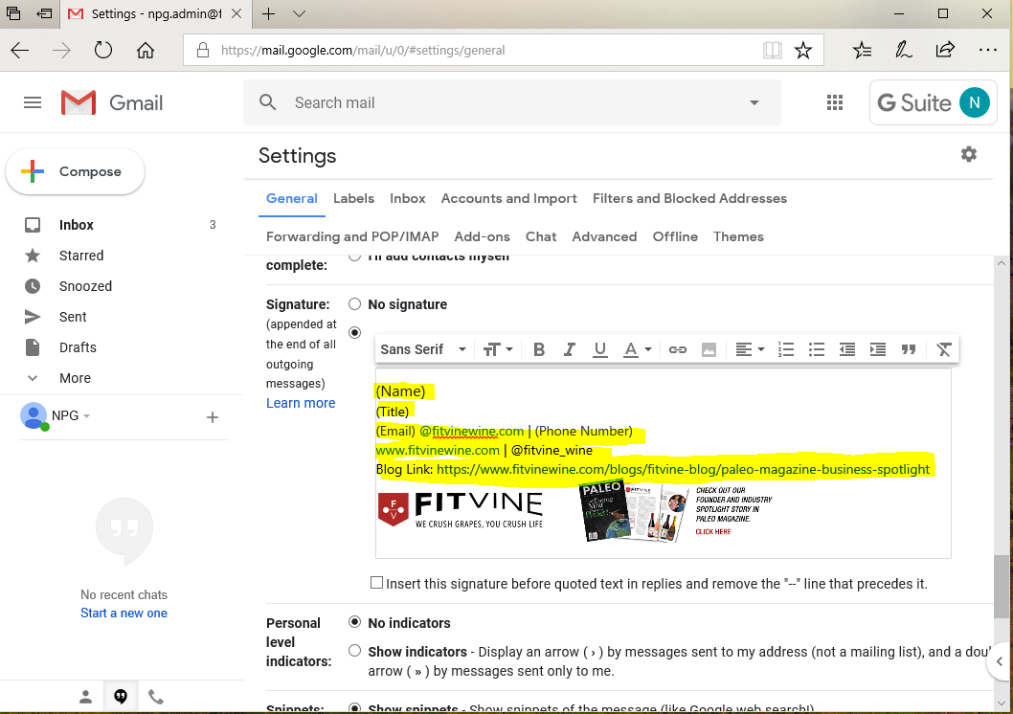The height and width of the screenshot is (714, 1013).
Task: Click the Compose button
Action: (x=75, y=171)
